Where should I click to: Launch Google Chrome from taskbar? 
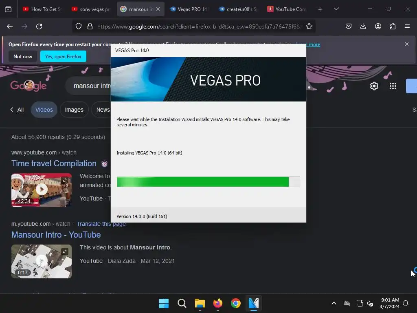click(x=236, y=303)
